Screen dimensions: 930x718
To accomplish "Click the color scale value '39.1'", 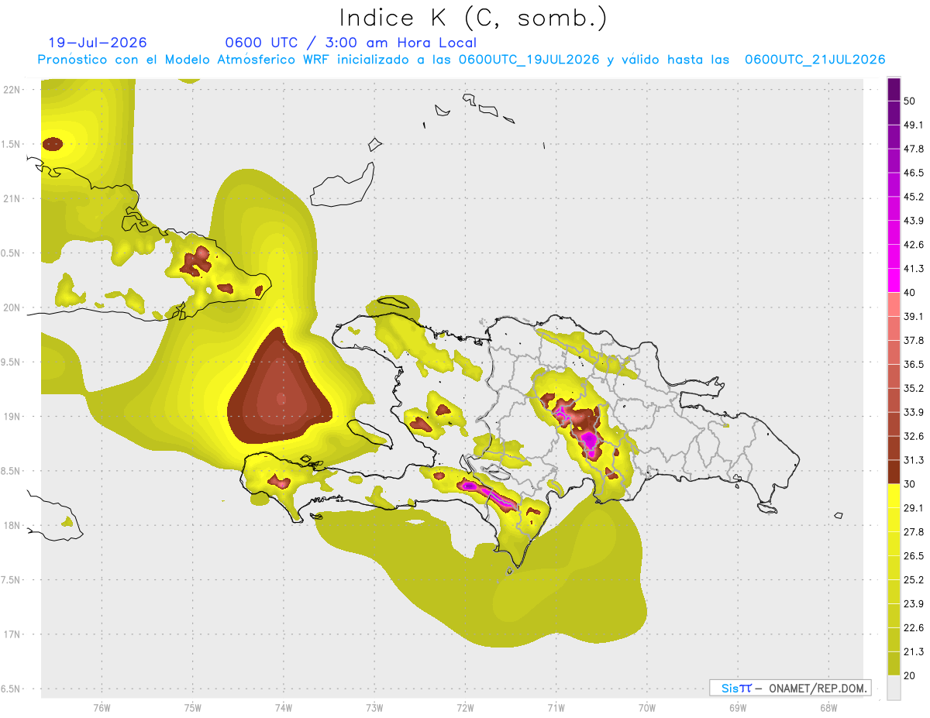I will tap(914, 317).
